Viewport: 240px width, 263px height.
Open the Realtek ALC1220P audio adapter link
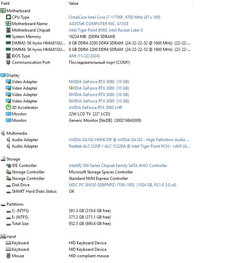point(129,146)
